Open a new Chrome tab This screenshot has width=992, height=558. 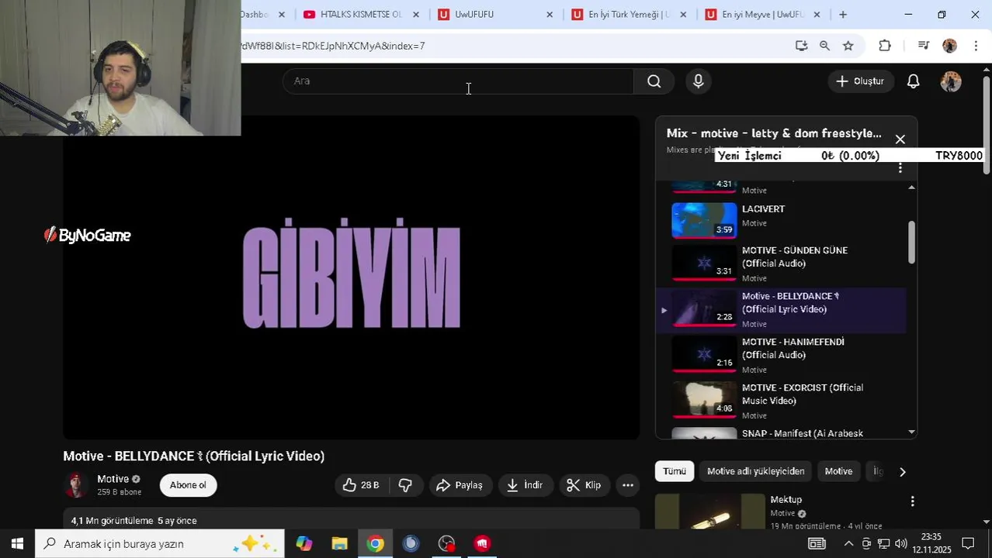point(843,15)
